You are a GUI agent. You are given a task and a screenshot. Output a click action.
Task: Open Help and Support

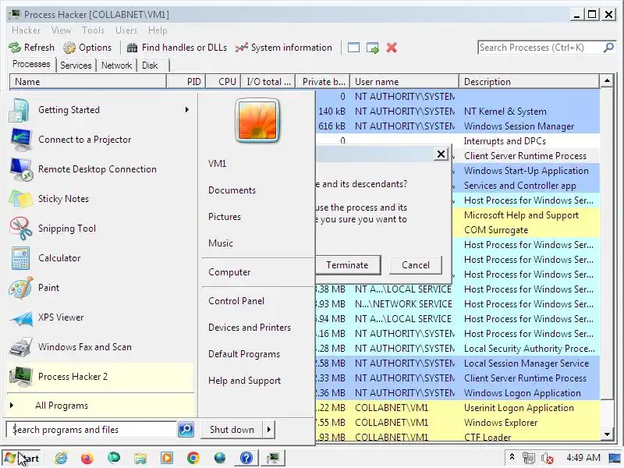(244, 381)
